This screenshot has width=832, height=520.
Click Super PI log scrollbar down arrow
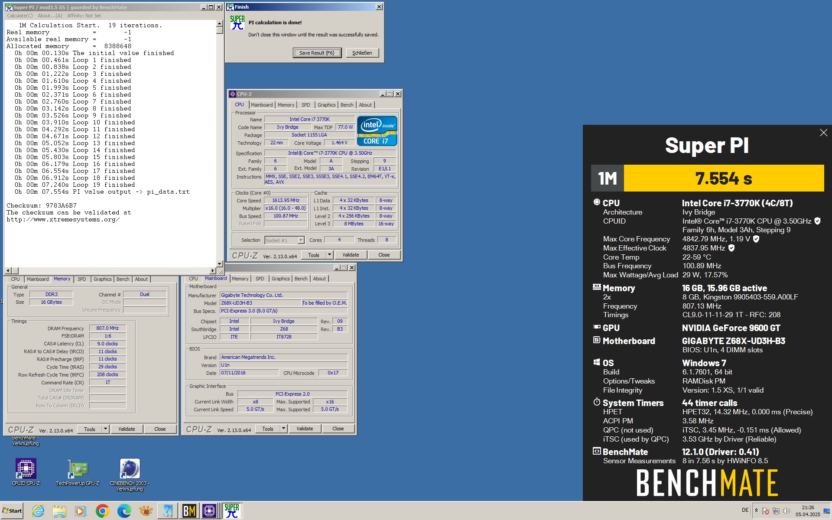click(219, 263)
